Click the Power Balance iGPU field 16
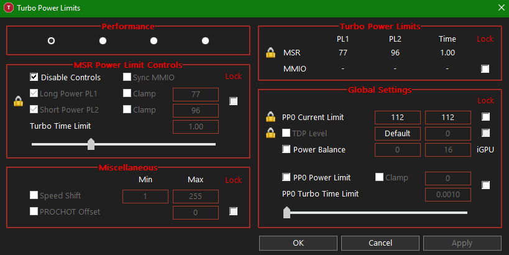The width and height of the screenshot is (509, 255). point(447,150)
